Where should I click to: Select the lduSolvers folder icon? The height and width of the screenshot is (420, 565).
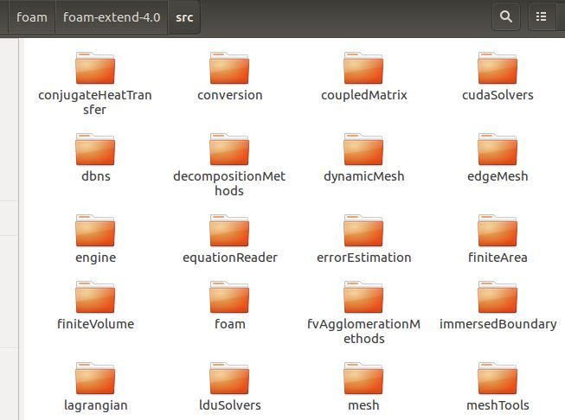pos(229,379)
